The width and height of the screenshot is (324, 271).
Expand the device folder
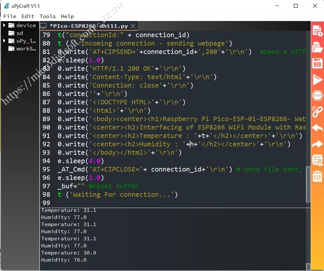5,25
